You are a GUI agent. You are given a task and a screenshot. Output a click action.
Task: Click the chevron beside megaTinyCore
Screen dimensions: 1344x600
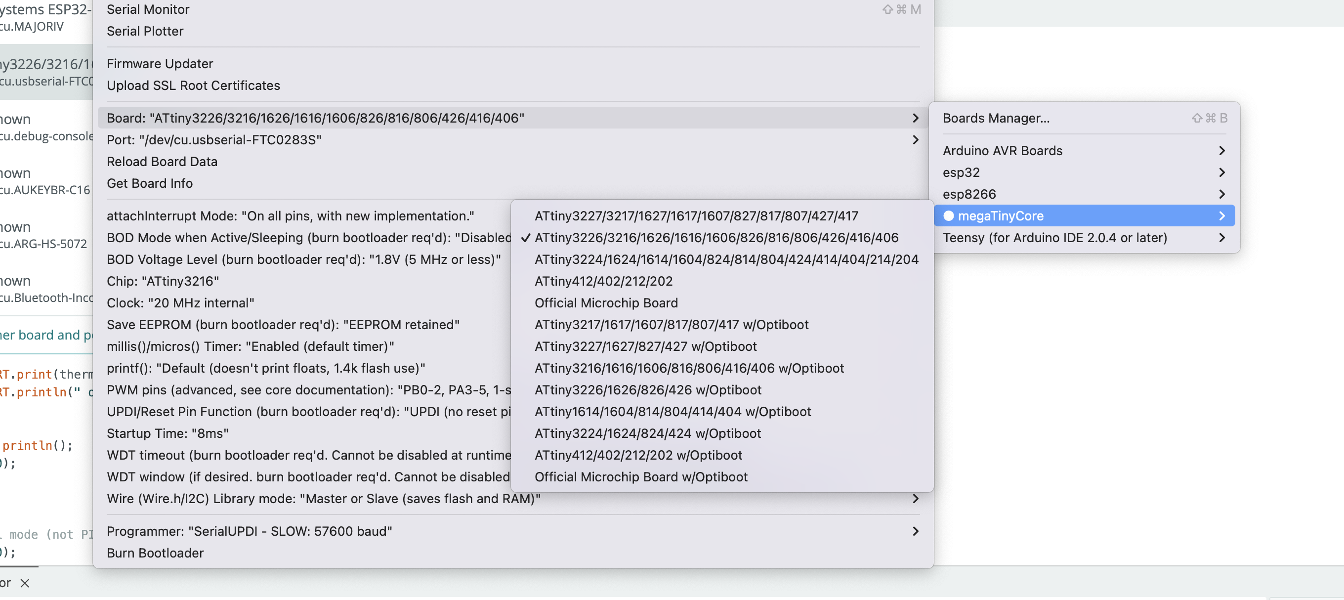click(x=1221, y=216)
